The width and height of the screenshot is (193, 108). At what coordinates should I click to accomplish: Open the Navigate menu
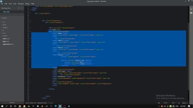[21, 4]
